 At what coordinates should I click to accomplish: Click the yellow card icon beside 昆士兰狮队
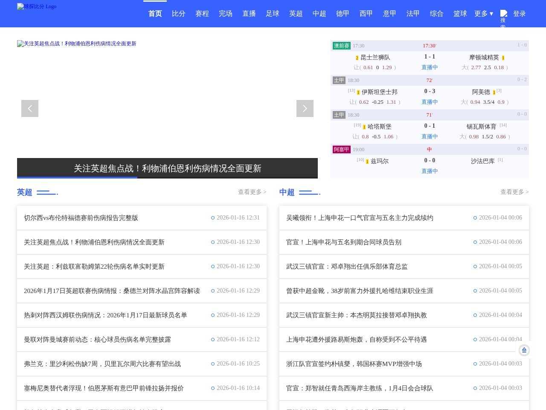click(x=357, y=57)
